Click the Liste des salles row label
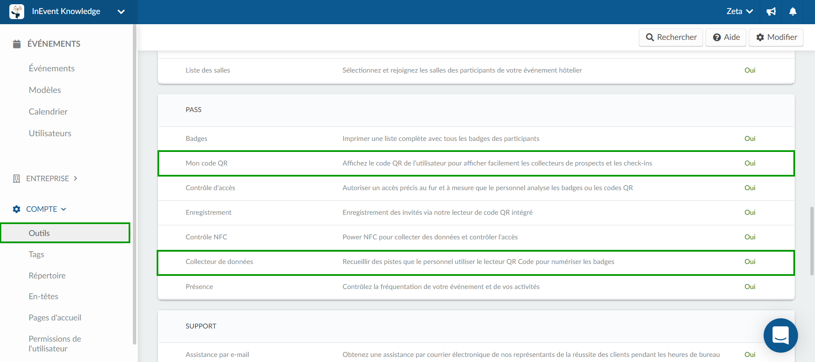Viewport: 815px width, 362px height. click(x=208, y=70)
